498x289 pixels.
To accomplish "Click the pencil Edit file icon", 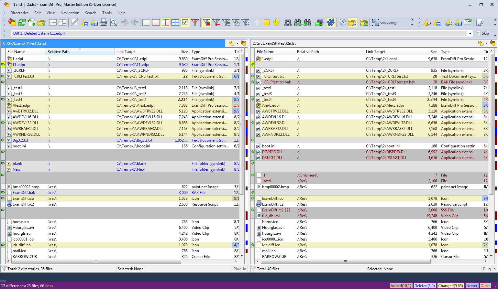I will point(74,22).
